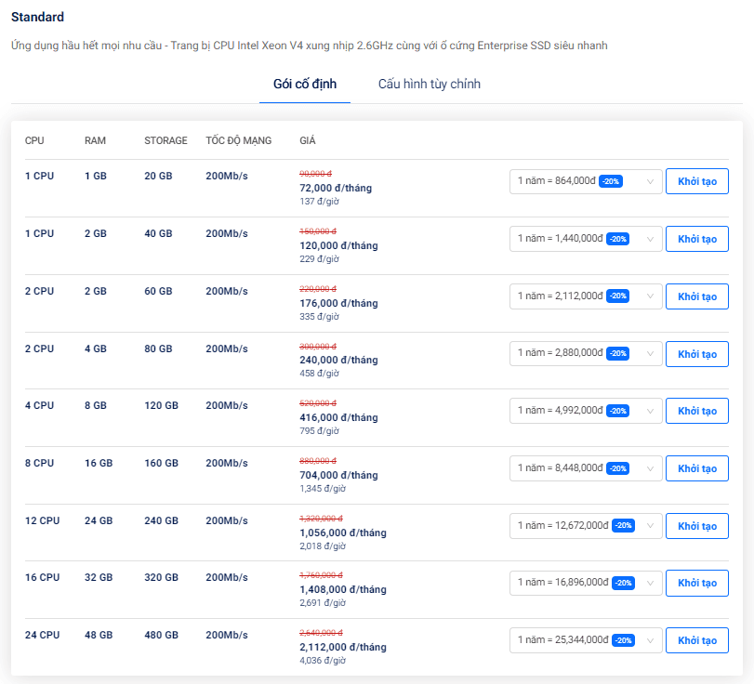Click Khởi tạo for the 1 CPU 2 GB plan
Screen dimensions: 754x684
pos(696,239)
